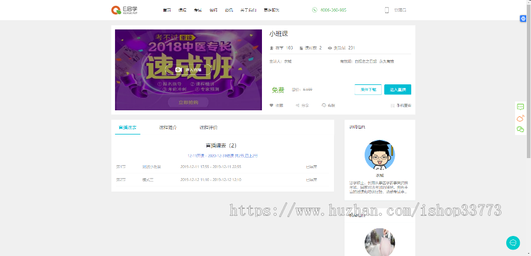The height and width of the screenshot is (256, 531).
Task: Click the green phone icon near 4006-360-905
Action: tap(314, 10)
